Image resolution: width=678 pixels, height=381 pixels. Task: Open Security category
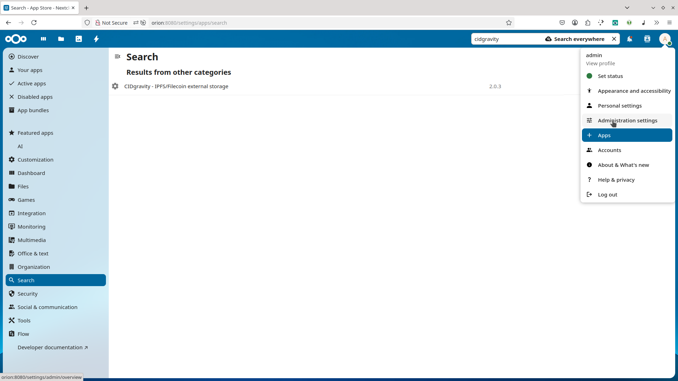tap(56, 294)
